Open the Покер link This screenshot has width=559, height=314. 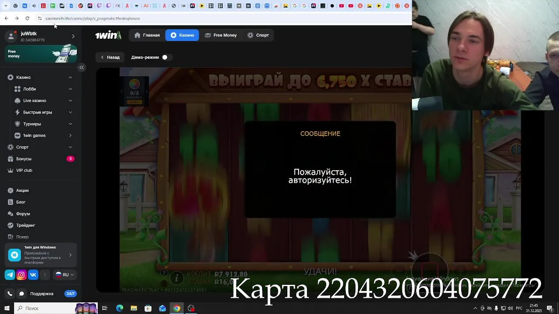click(x=23, y=237)
